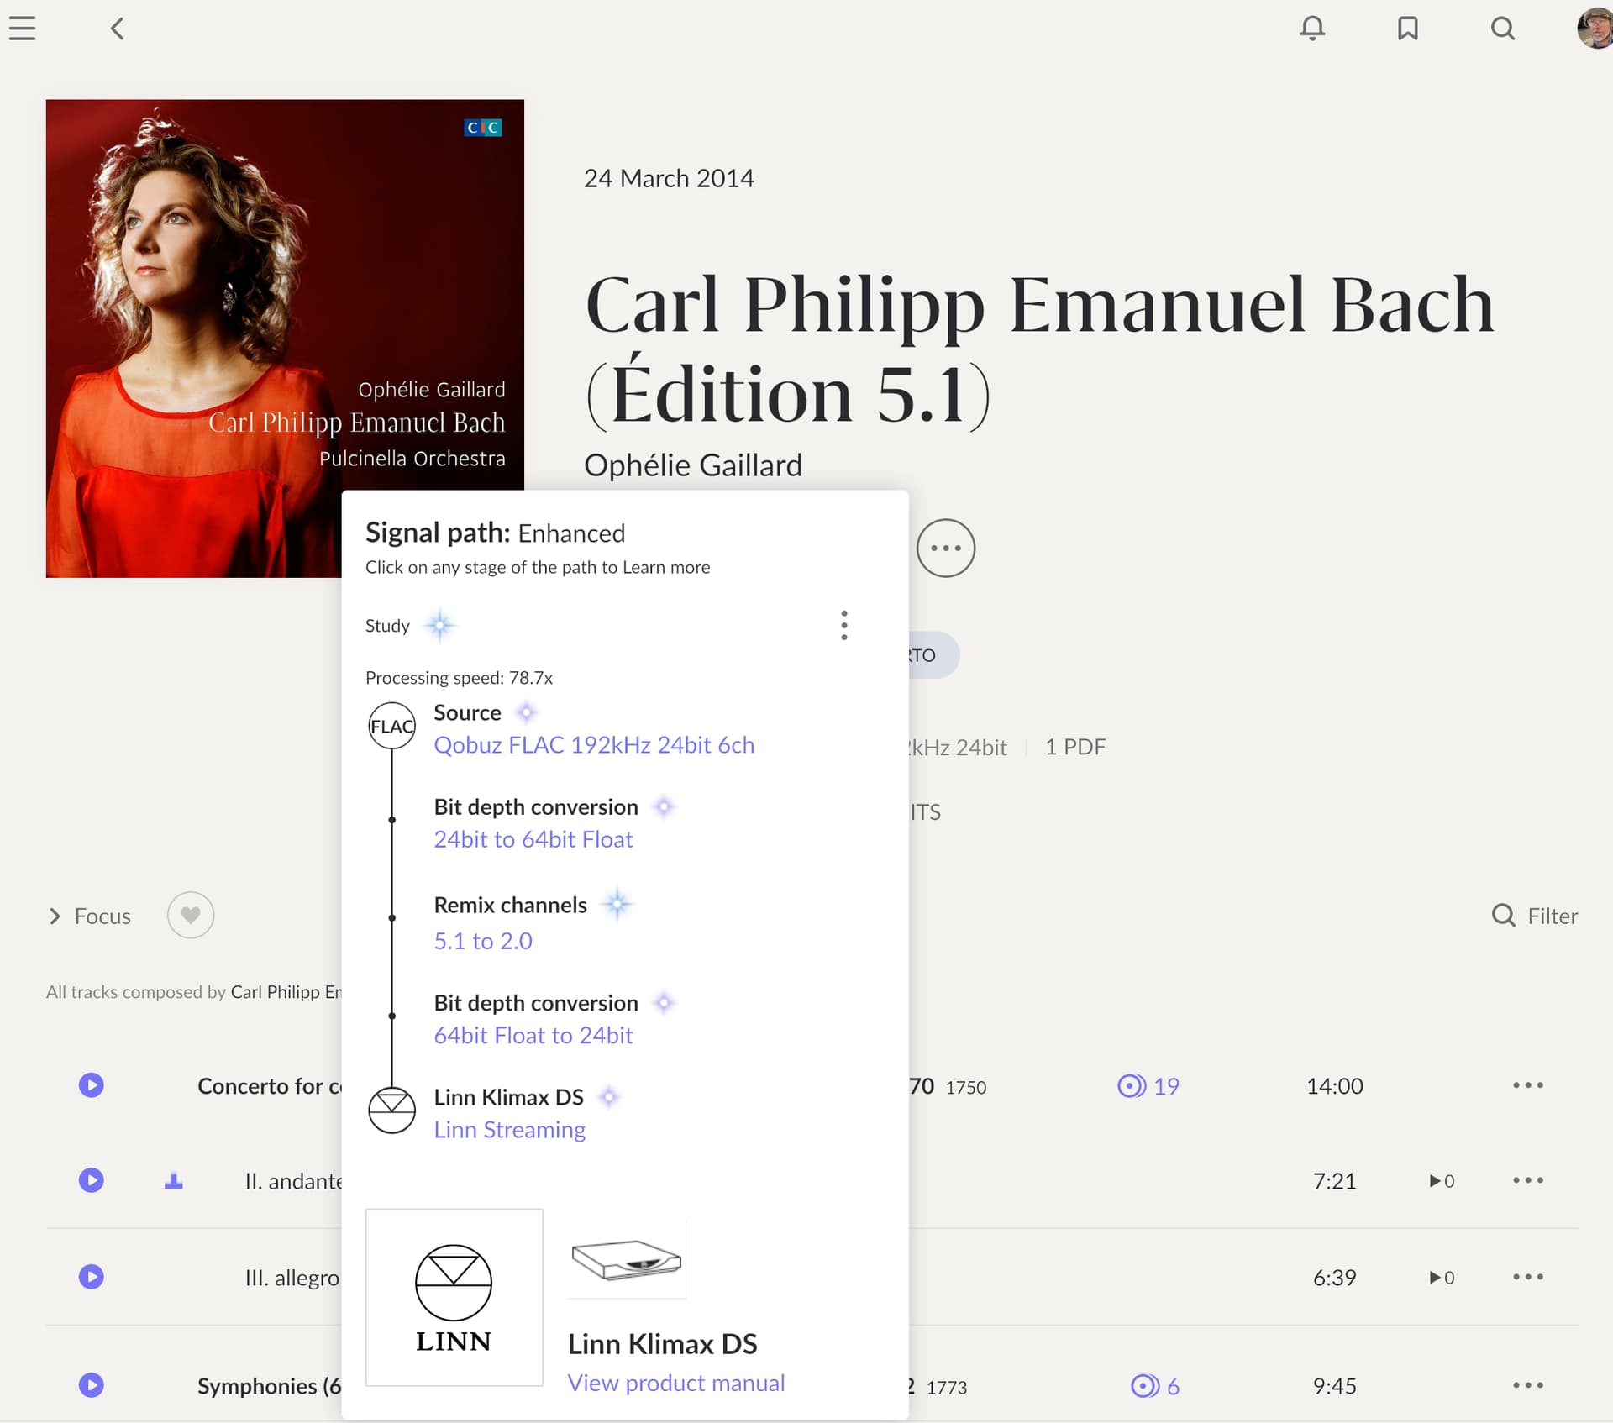
Task: Show 19 performances of the concerto
Action: pos(1148,1086)
